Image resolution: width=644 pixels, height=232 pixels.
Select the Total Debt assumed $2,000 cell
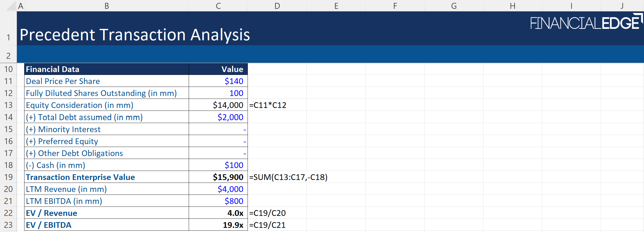[x=230, y=117]
